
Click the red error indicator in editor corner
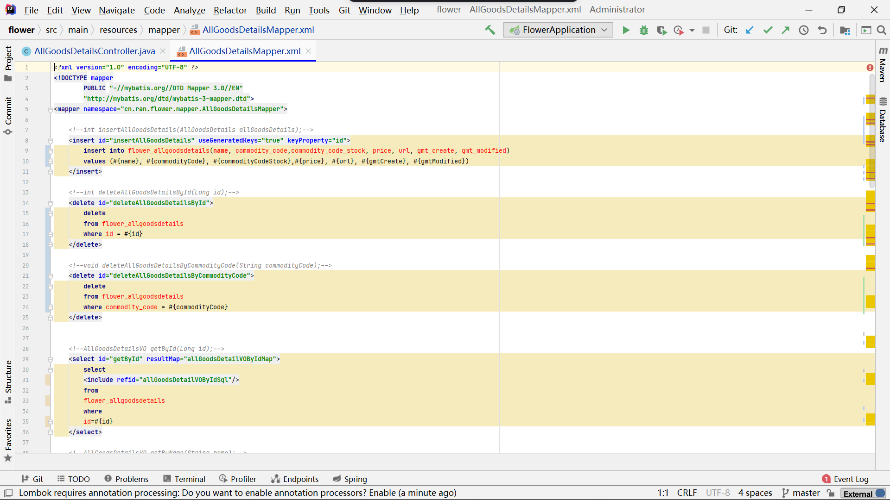(x=870, y=68)
